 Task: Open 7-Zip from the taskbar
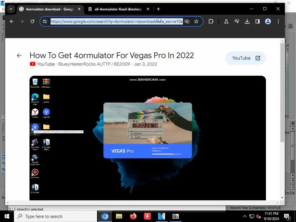tap(175, 216)
